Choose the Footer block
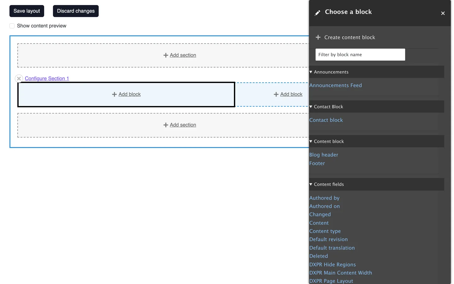Viewport: 454px width, 284px height. tap(317, 163)
